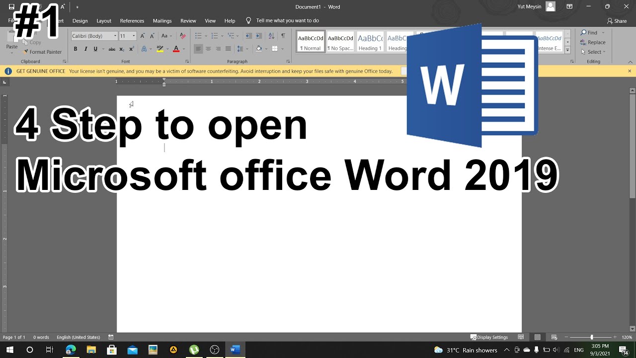Apply paragraph Shading with paint bucket
The height and width of the screenshot is (358, 636).
259,49
